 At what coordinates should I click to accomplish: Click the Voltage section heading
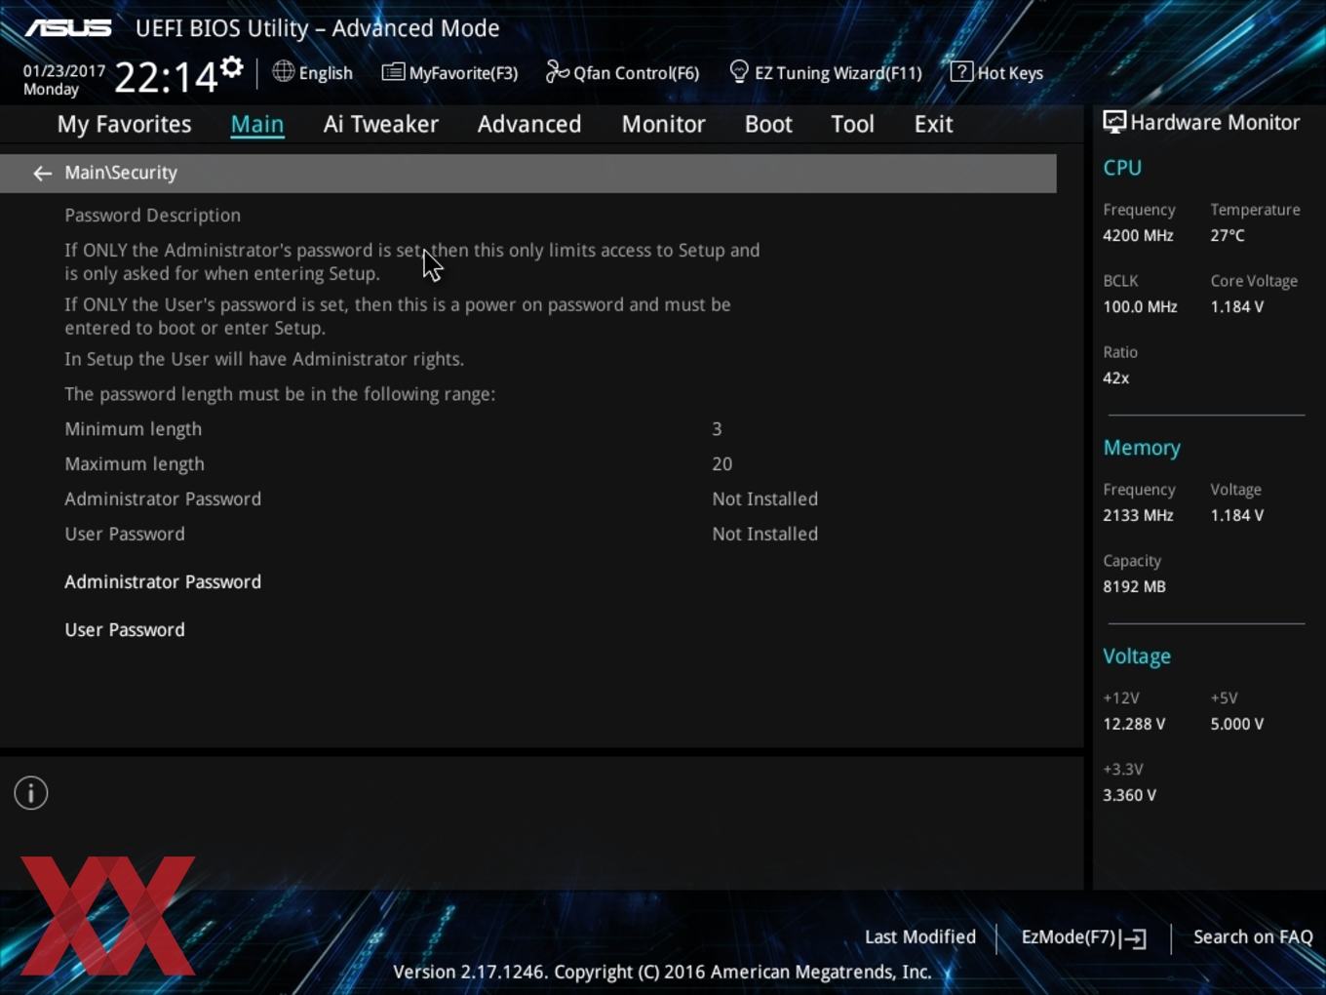pos(1137,657)
